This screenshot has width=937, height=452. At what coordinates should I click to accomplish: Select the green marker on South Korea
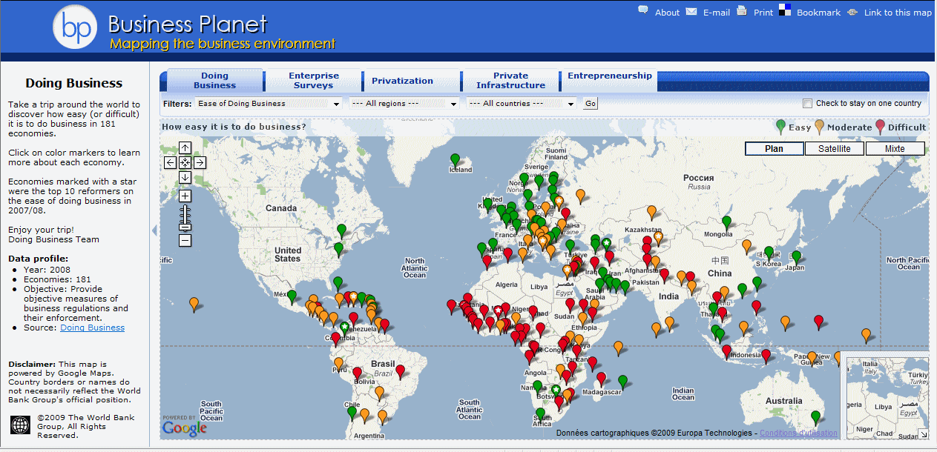point(769,253)
